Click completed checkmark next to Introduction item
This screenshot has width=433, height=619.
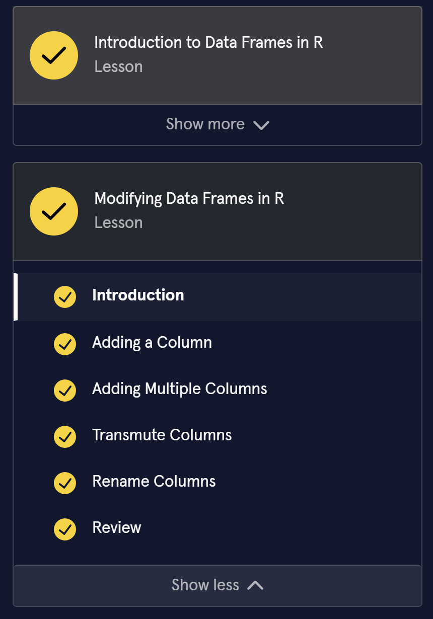(65, 297)
